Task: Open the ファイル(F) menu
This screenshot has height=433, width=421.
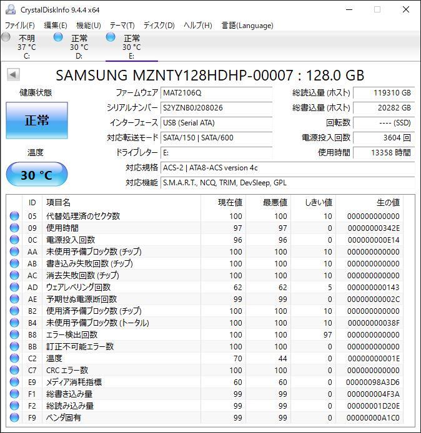Action: point(20,26)
